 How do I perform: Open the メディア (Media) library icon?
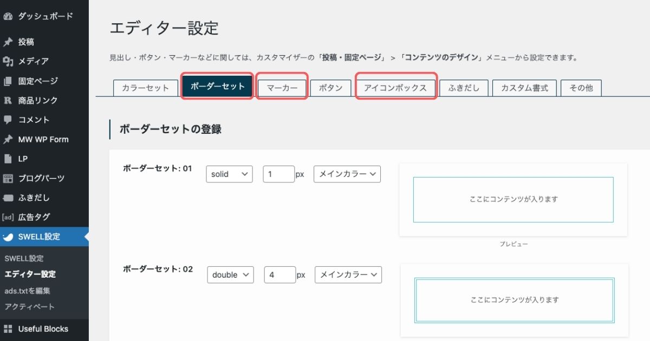8,61
